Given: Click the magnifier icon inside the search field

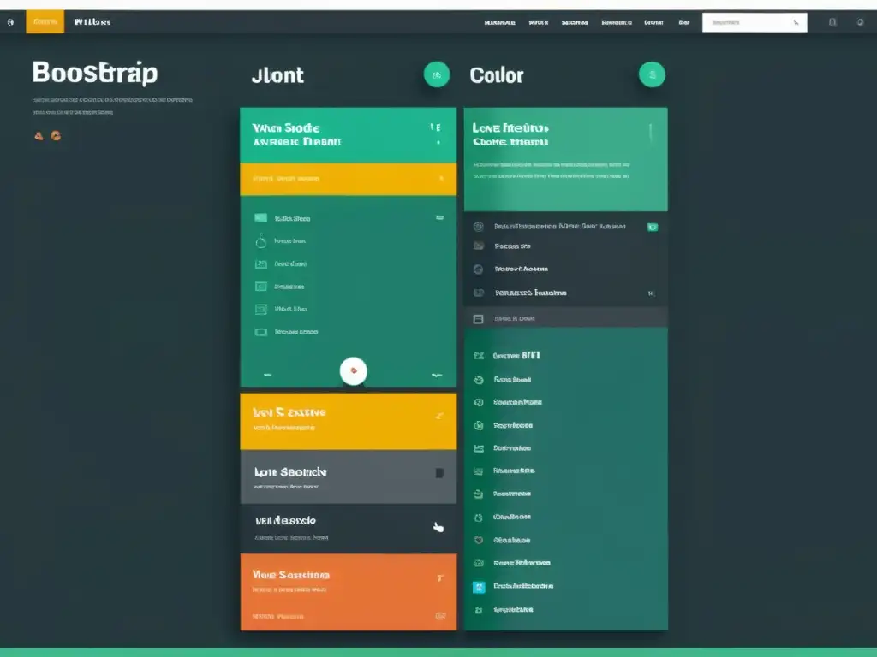Looking at the screenshot, I should [796, 22].
